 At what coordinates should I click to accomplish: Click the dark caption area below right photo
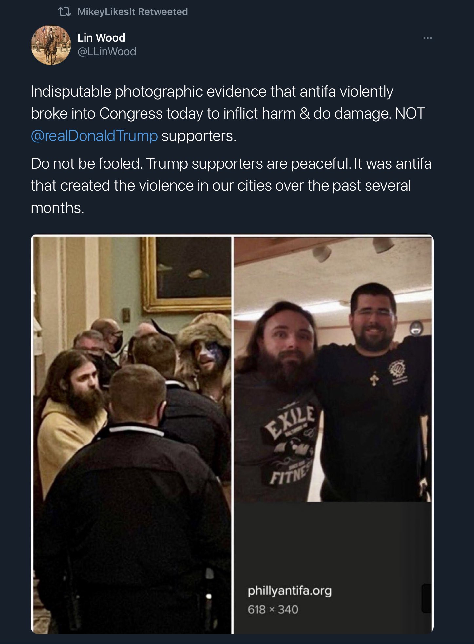tap(332, 567)
